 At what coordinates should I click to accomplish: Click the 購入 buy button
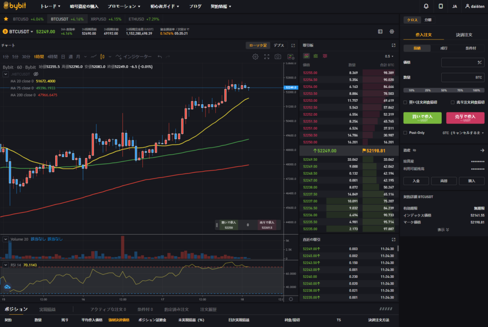[472, 181]
